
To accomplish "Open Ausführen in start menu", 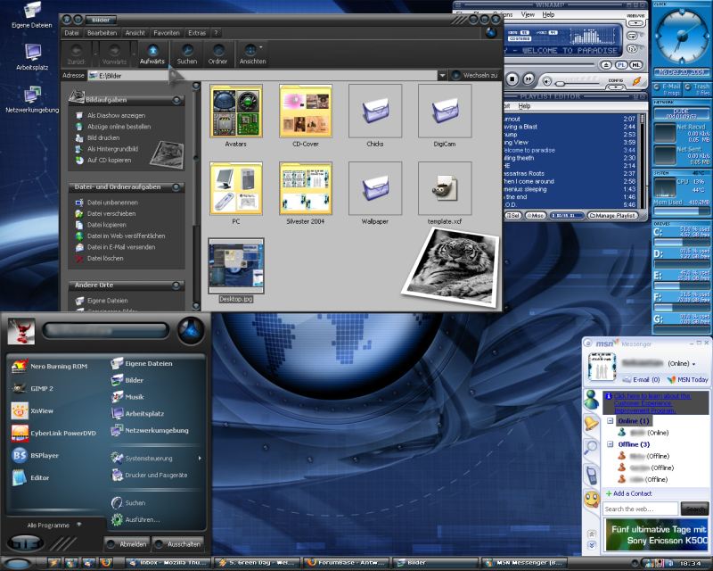I will 135,519.
